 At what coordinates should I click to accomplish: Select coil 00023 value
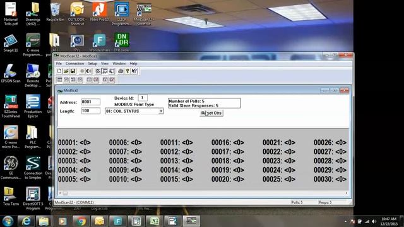coord(290,161)
